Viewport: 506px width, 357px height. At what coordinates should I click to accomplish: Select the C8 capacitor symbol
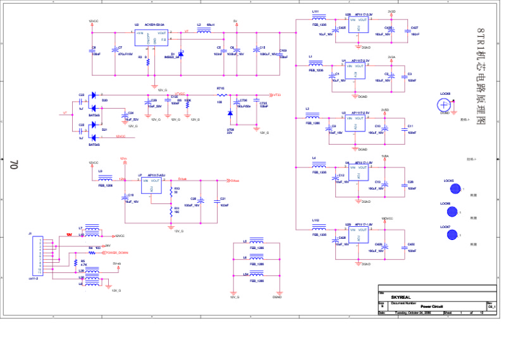pyautogui.click(x=92, y=51)
